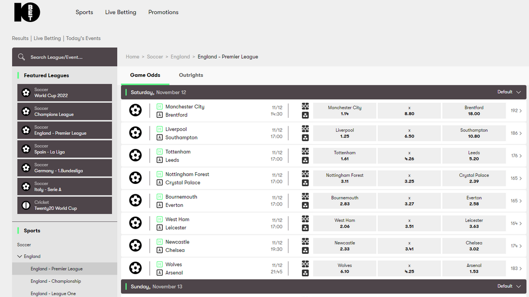This screenshot has width=529, height=297.
Task: Expand 174 more markets for Newcastle match
Action: tap(516, 246)
